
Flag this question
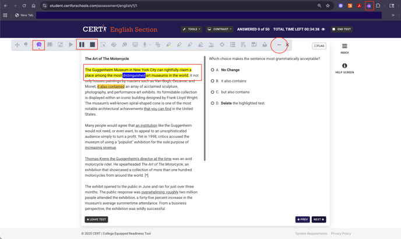pos(319,46)
